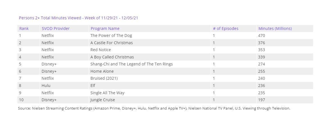Click the table title about Total Minutes Viewed
336x130 pixels.
tap(78, 18)
